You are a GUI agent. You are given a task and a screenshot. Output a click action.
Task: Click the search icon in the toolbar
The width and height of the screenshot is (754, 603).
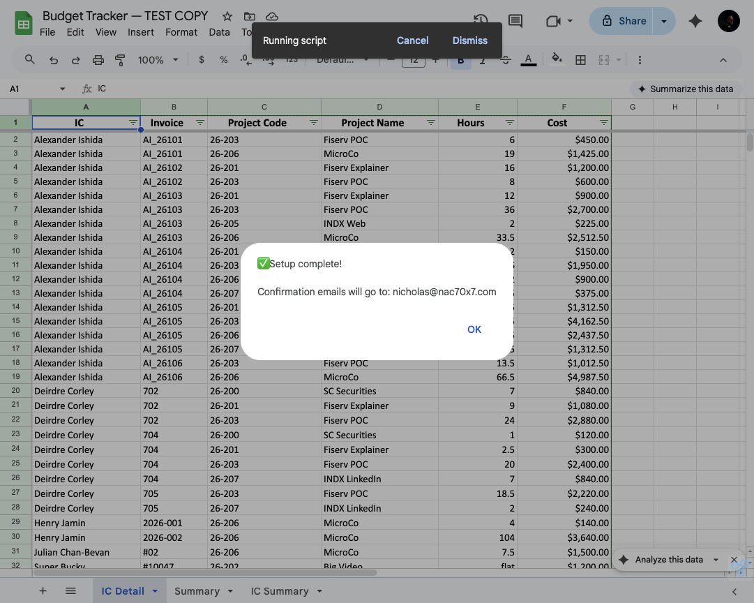tap(29, 60)
